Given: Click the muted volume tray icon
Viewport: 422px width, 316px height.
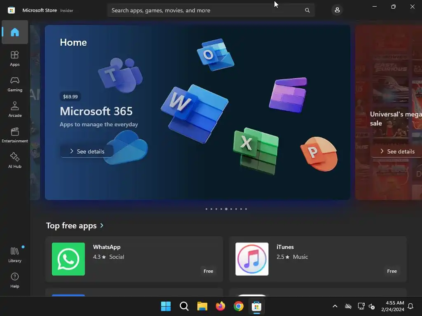Looking at the screenshot, I should 372,306.
